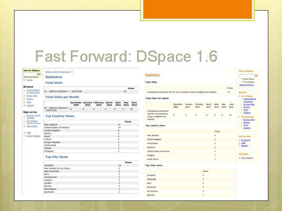Viewport: 282px width, 211px height.
Task: Open View Statistics link
Action: click(247, 158)
